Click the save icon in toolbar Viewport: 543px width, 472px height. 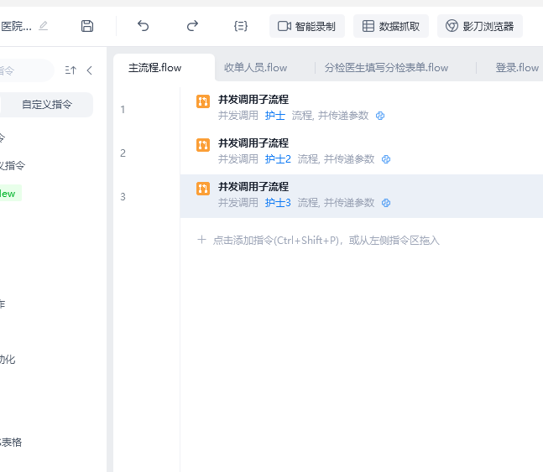(x=87, y=26)
